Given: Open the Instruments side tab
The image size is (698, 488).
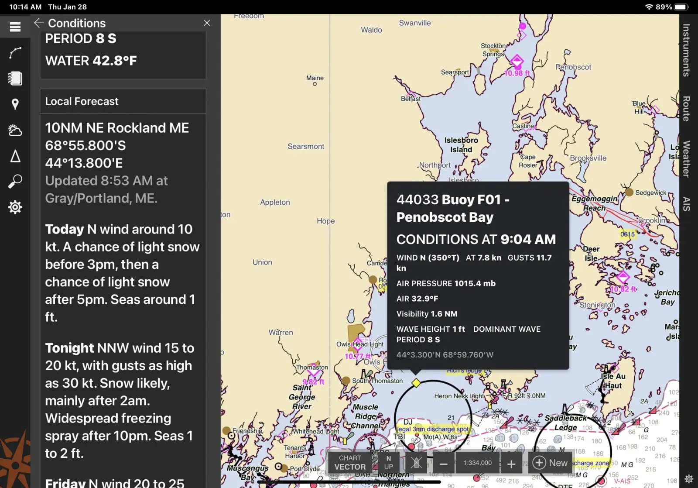Looking at the screenshot, I should click(x=687, y=50).
